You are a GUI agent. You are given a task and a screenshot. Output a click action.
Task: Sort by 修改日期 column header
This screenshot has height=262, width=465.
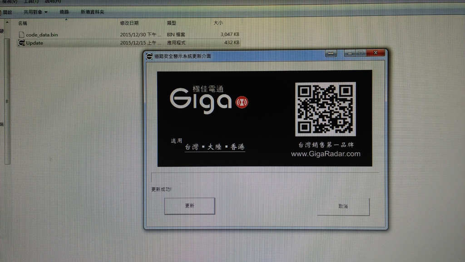(x=129, y=23)
